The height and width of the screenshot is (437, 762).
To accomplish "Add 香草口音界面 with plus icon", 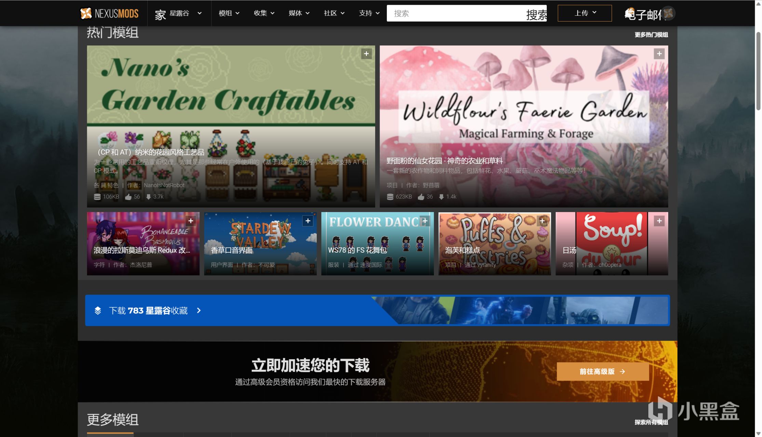I will (308, 221).
